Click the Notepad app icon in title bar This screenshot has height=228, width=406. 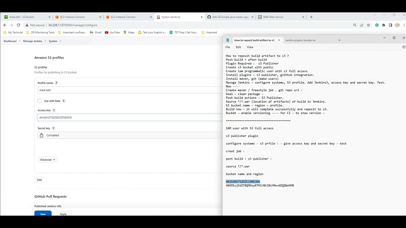(x=227, y=40)
